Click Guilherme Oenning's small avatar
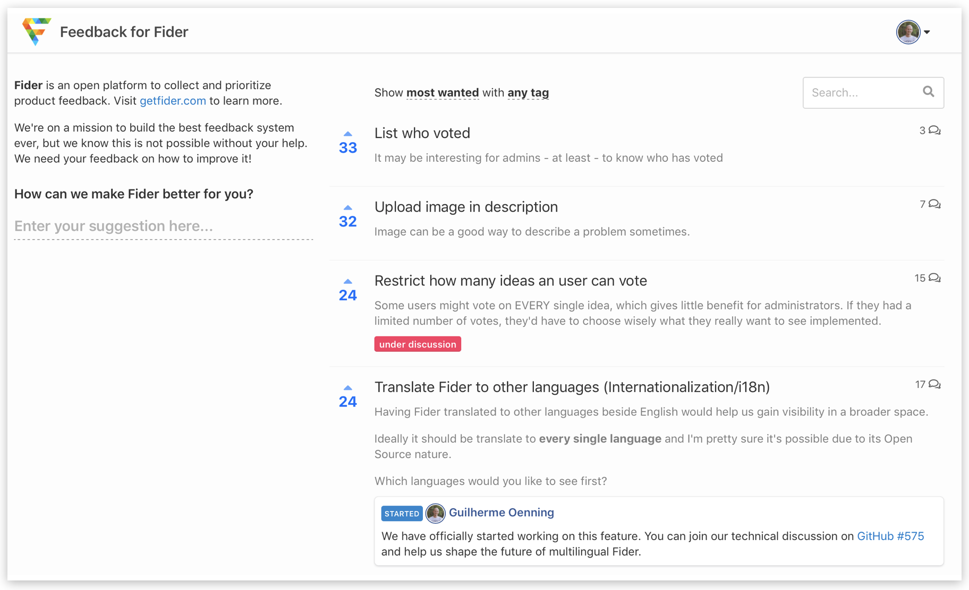The image size is (969, 590). pos(435,513)
